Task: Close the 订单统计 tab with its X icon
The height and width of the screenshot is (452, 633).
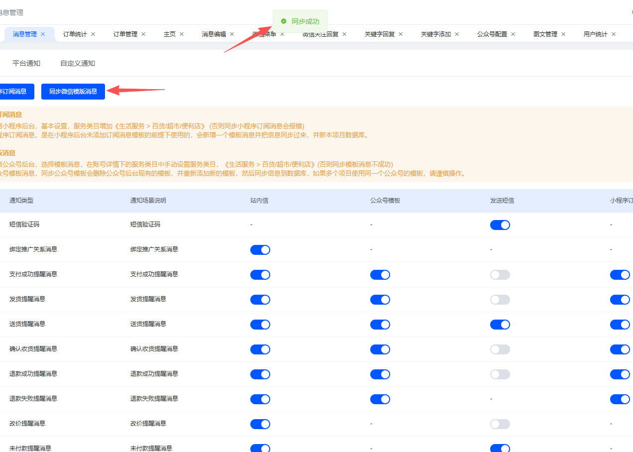Action: (93, 34)
